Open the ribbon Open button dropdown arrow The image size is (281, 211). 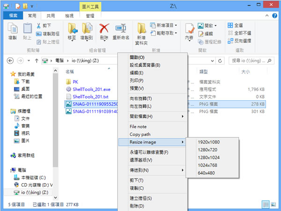(x=215, y=26)
